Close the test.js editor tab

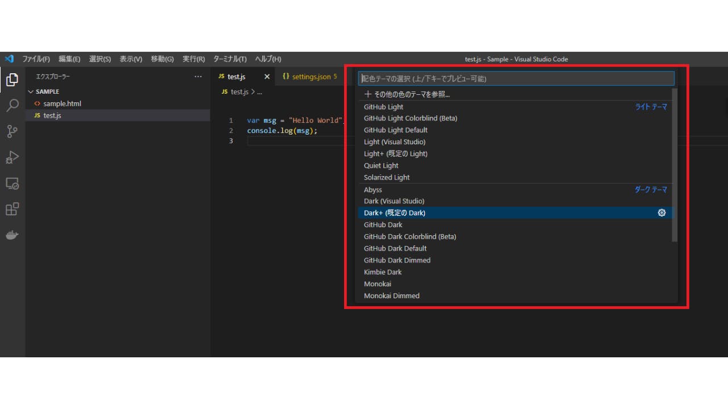(267, 77)
